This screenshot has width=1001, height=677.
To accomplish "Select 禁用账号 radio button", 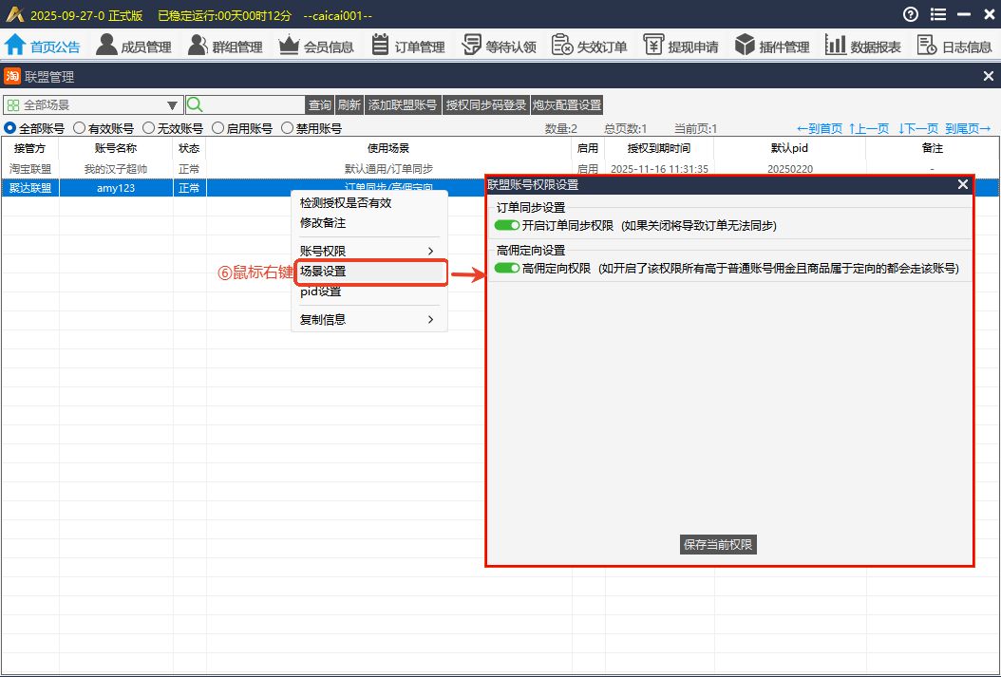I will pos(287,128).
